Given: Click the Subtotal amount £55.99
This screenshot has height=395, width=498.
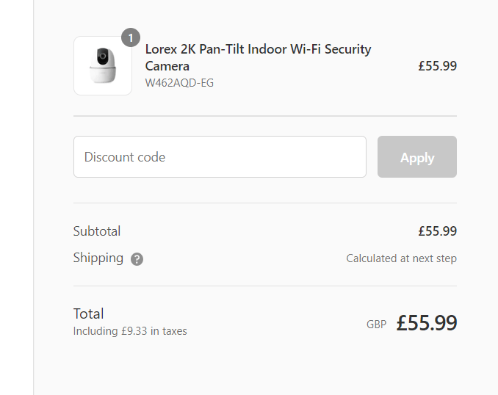Looking at the screenshot, I should 437,231.
